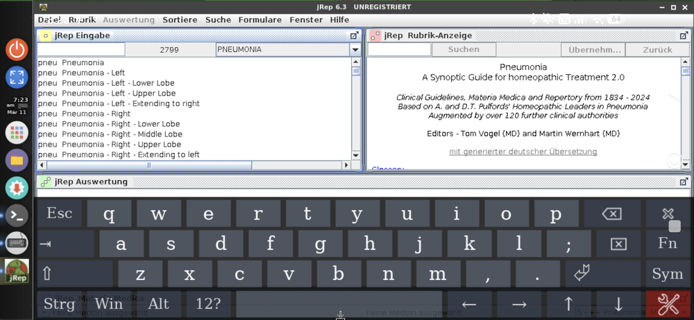
Task: Expand the PNEUMONIA repertory dropdown
Action: point(355,50)
